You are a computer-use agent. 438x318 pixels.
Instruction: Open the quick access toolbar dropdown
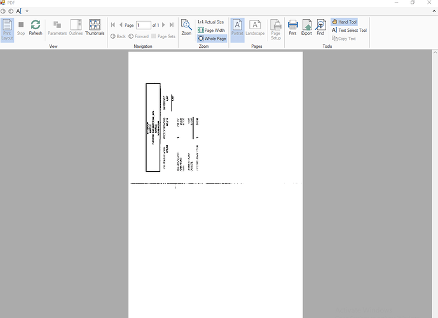tap(27, 11)
